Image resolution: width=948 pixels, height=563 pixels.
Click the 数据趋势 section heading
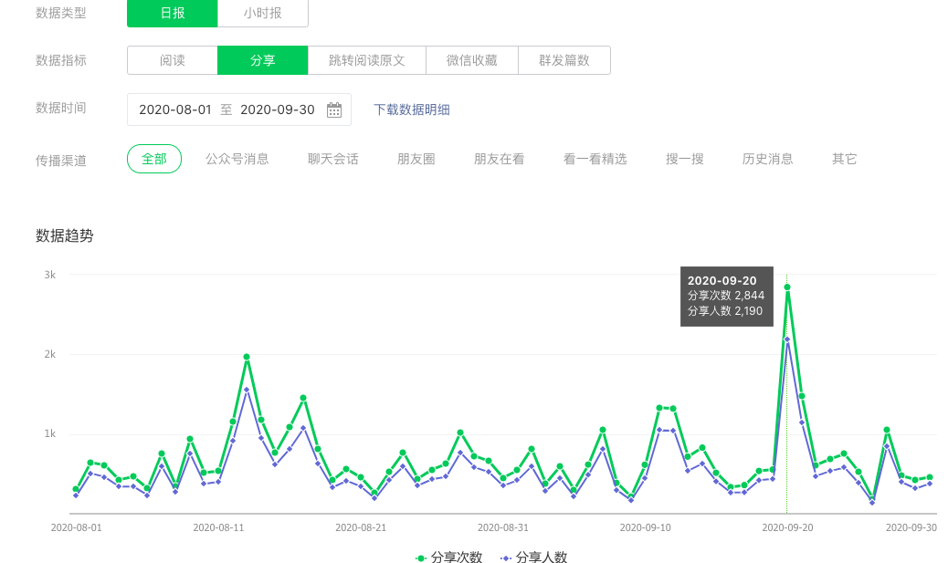[x=65, y=235]
